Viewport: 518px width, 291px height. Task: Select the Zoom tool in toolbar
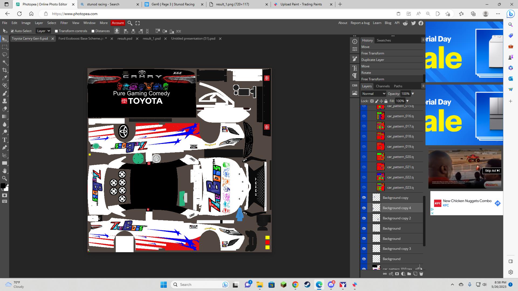pyautogui.click(x=5, y=178)
